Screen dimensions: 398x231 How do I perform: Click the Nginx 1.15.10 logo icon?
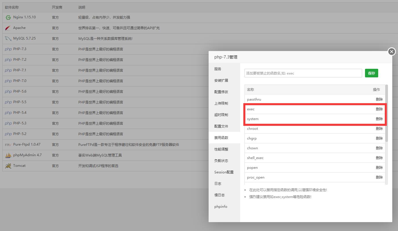coord(8,17)
